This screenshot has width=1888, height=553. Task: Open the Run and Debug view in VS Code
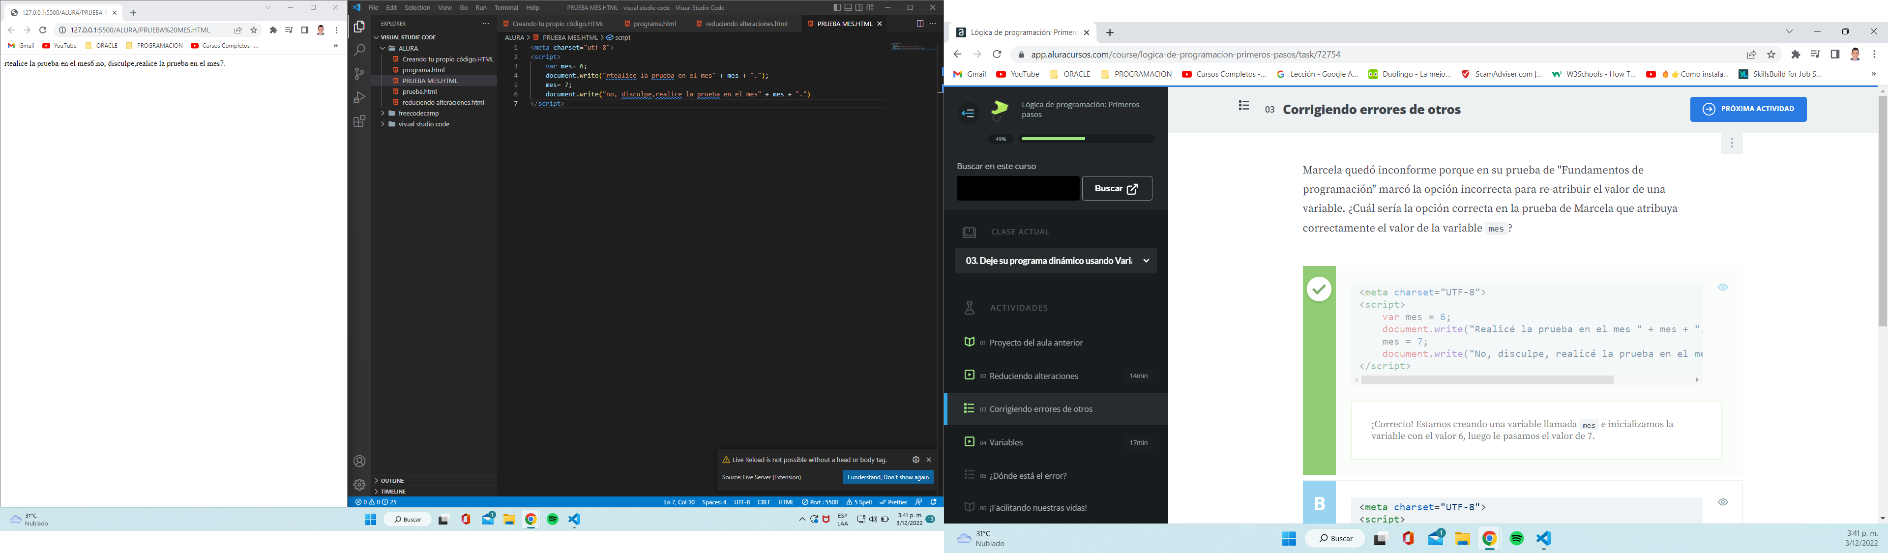[x=359, y=97]
